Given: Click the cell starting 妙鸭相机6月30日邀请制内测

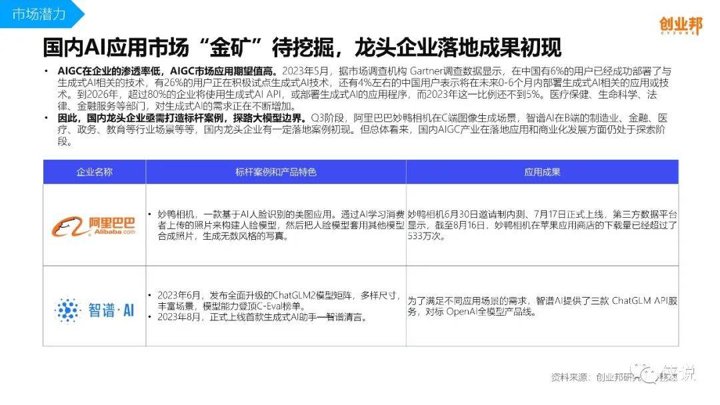Looking at the screenshot, I should pos(542,225).
